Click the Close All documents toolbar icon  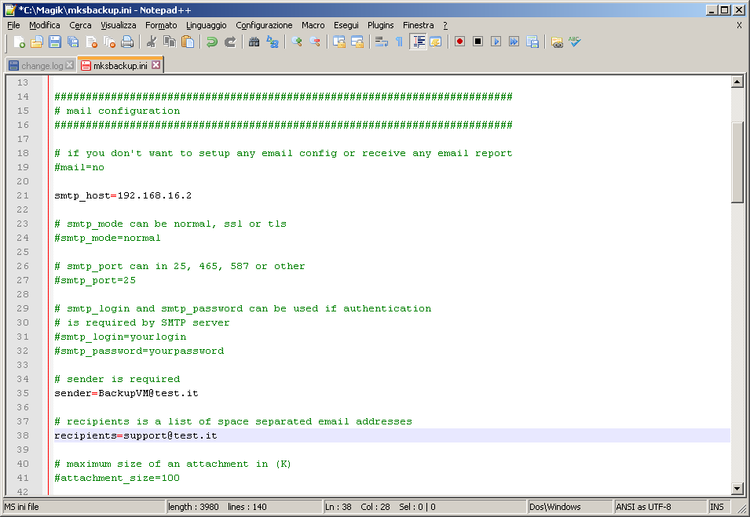(x=109, y=42)
